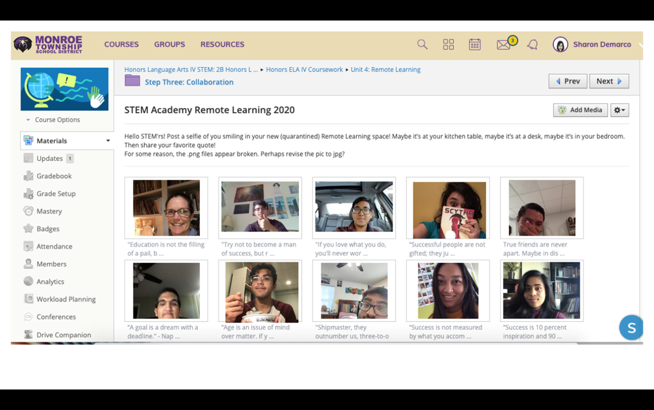This screenshot has height=410, width=654.
Task: Click the notifications bell icon
Action: (x=532, y=45)
